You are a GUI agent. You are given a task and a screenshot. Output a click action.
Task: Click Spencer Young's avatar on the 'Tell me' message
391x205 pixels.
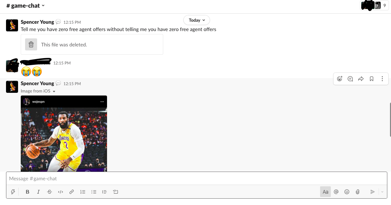coord(12,25)
